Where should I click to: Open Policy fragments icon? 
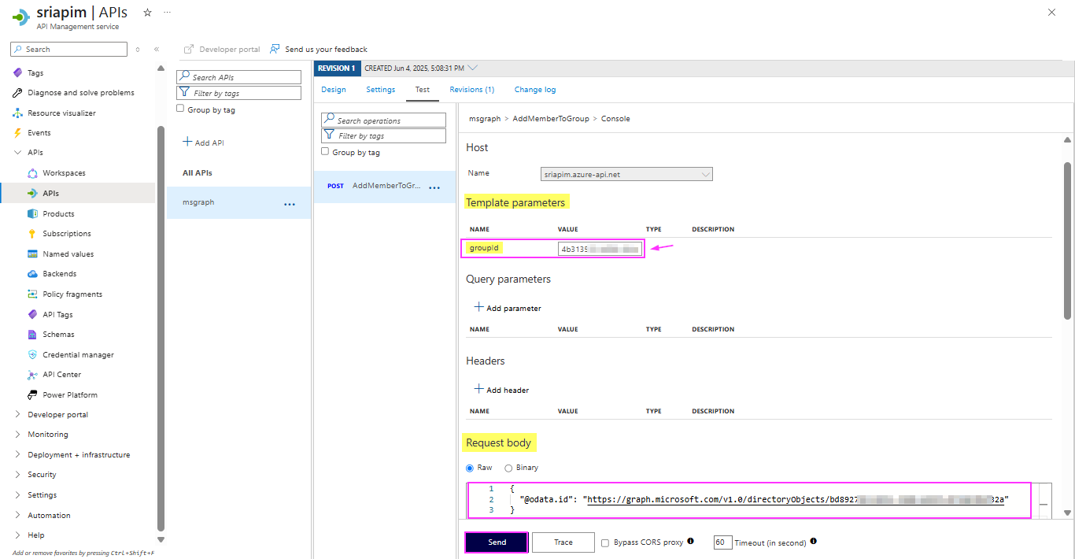[x=32, y=294]
